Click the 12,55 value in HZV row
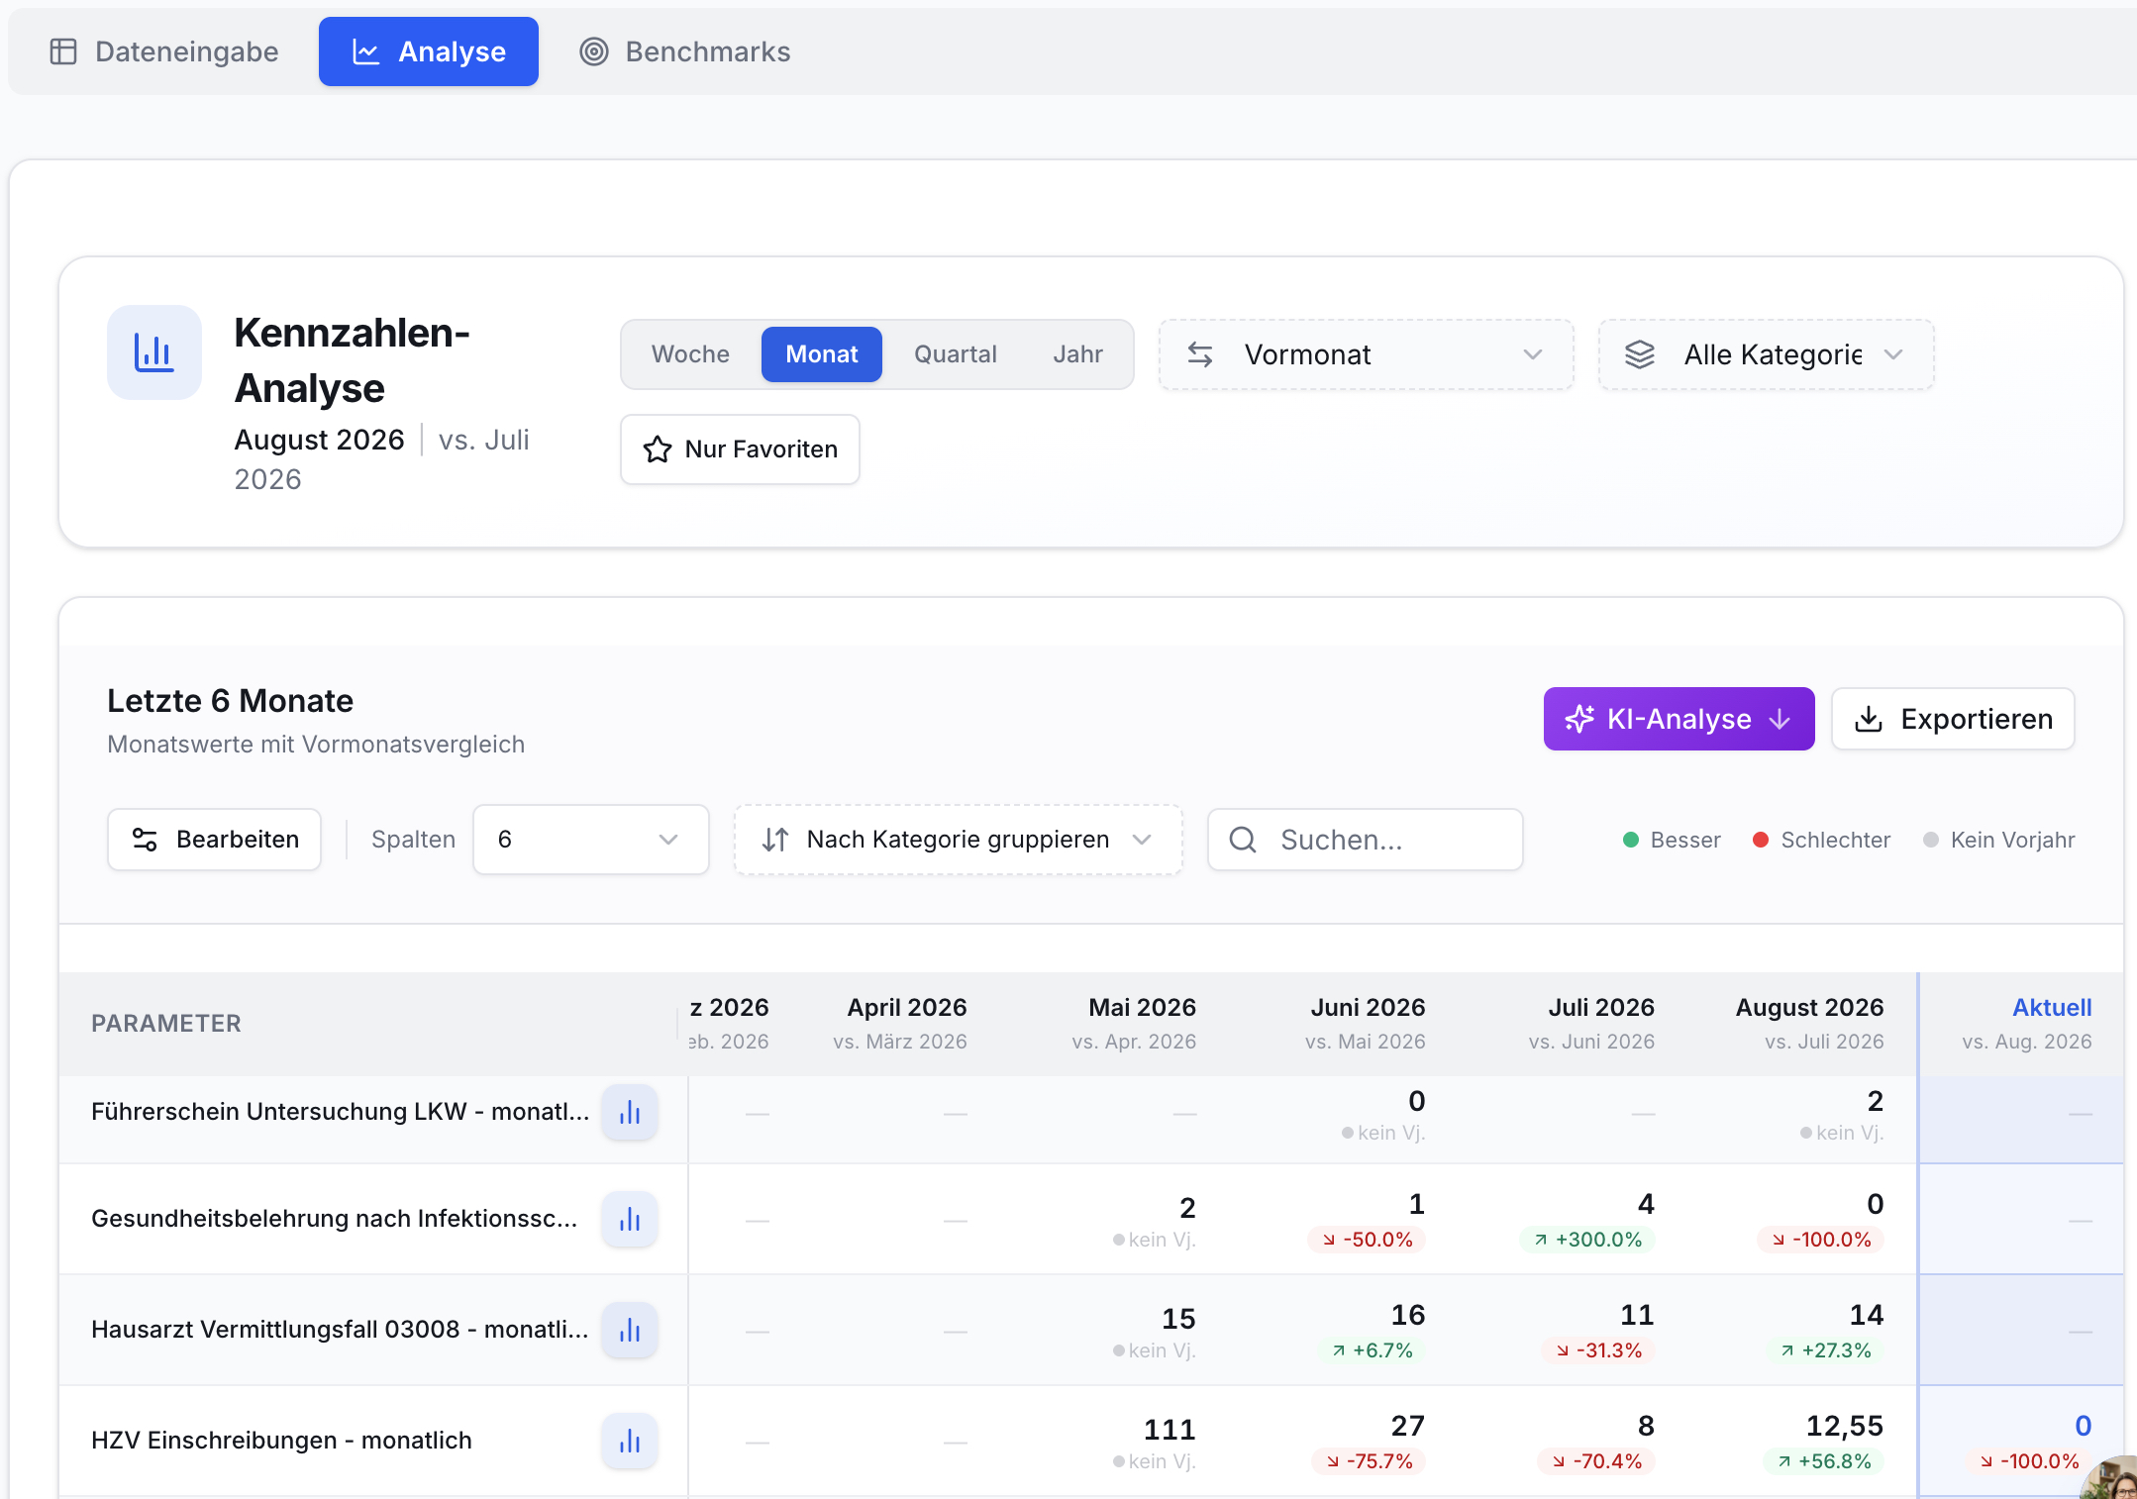Screen dimensions: 2137x1499 tap(1844, 1426)
